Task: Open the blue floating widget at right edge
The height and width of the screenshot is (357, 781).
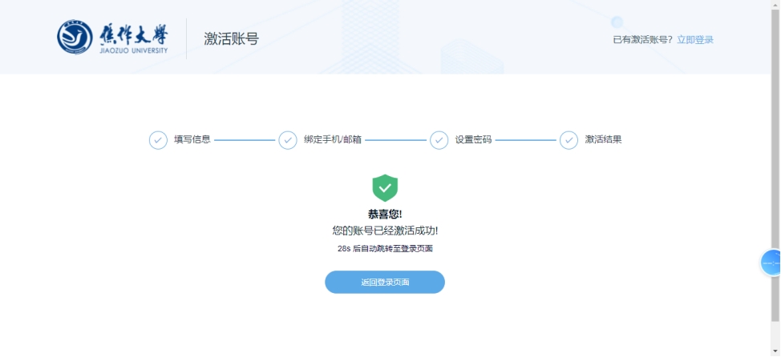Action: (x=771, y=263)
